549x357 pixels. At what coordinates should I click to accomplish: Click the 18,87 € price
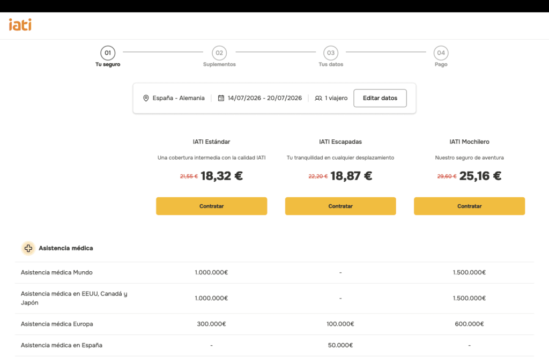(x=351, y=176)
